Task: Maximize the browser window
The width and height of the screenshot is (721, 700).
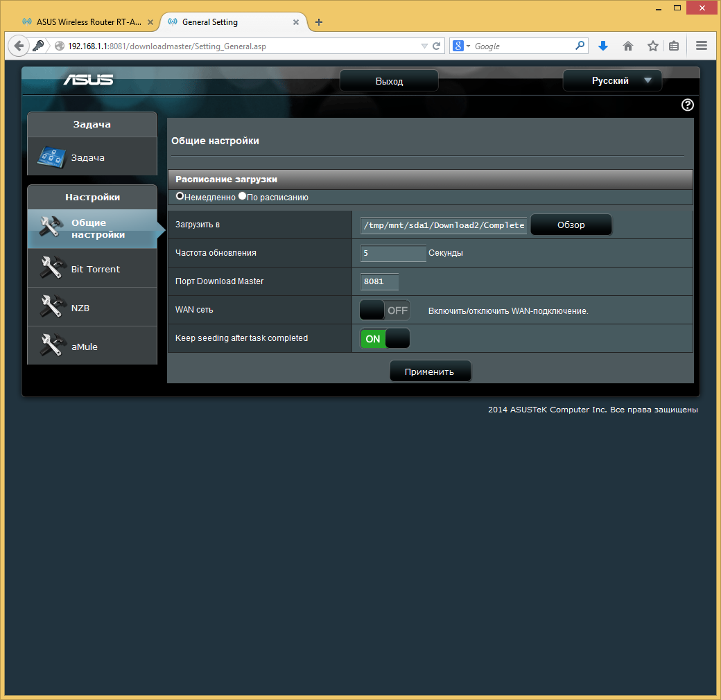Action: click(x=677, y=8)
